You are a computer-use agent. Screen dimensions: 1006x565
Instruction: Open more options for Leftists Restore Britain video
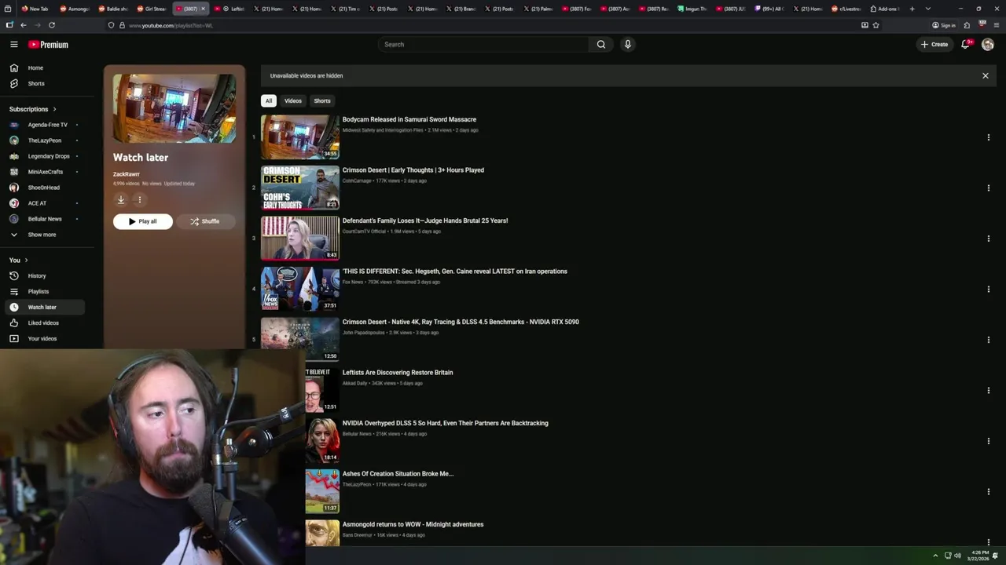tap(989, 391)
